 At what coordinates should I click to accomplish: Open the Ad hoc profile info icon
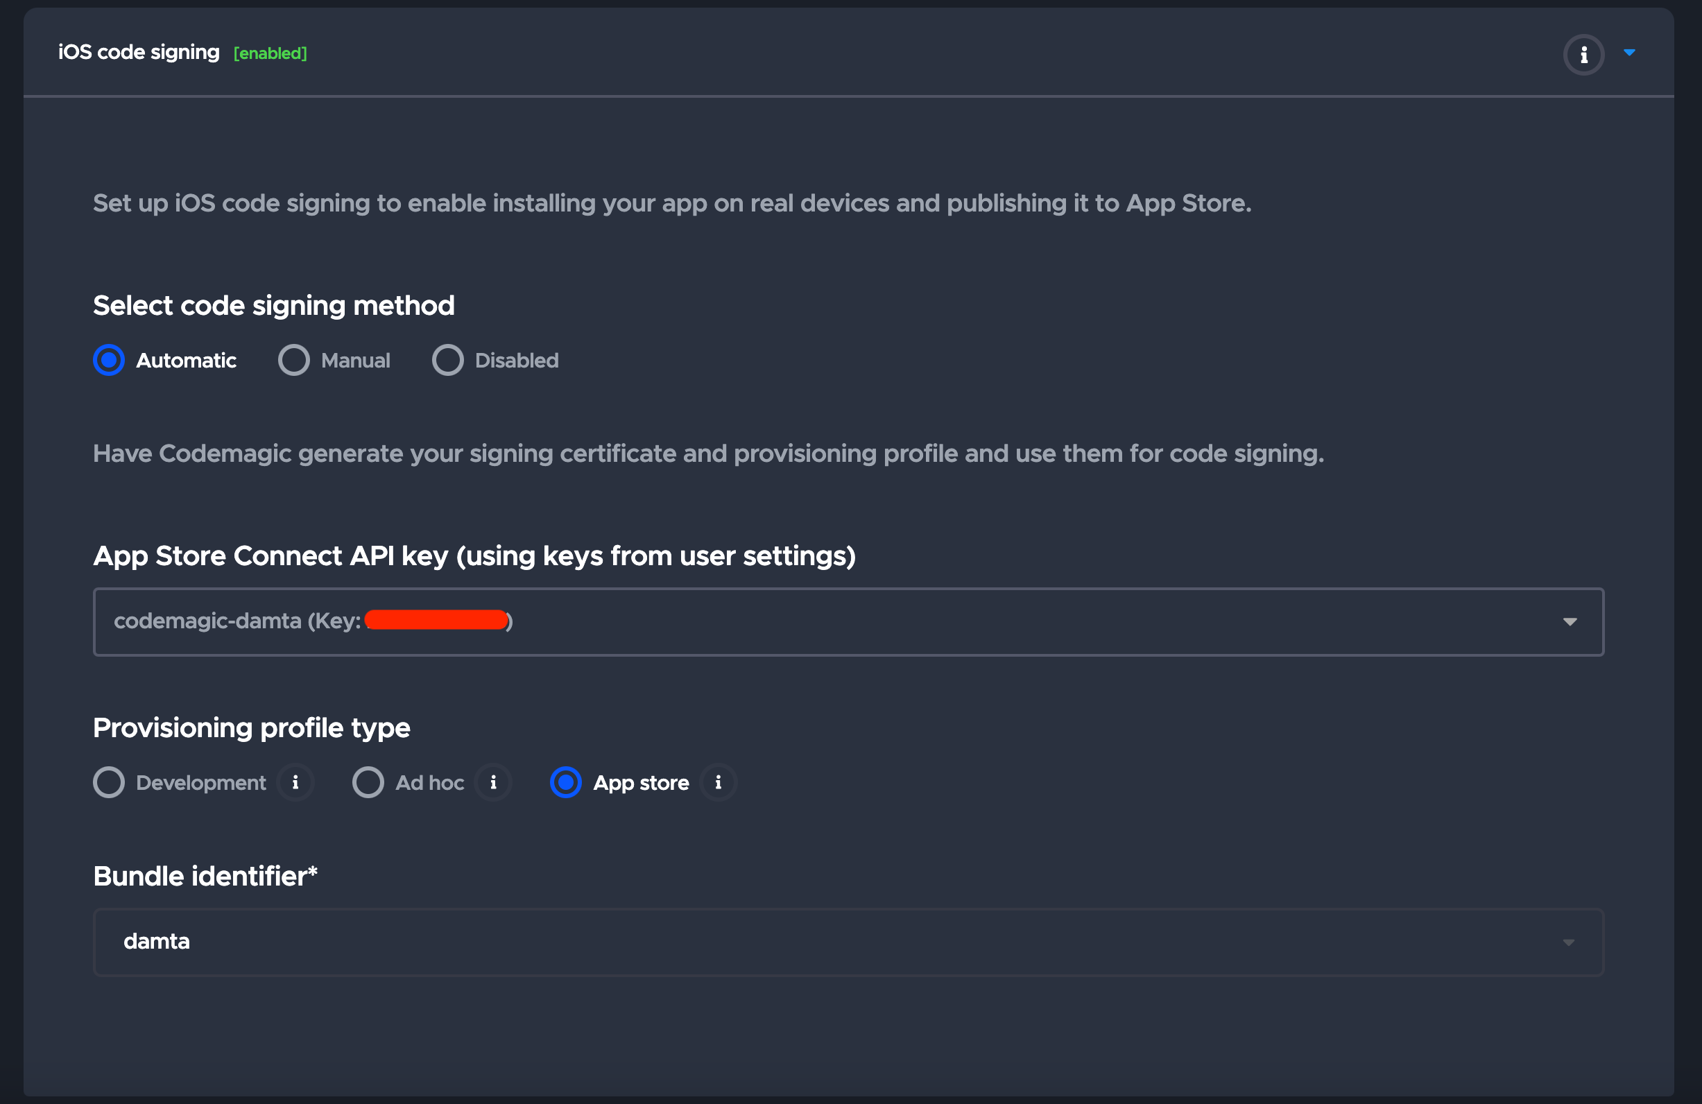pyautogui.click(x=493, y=782)
